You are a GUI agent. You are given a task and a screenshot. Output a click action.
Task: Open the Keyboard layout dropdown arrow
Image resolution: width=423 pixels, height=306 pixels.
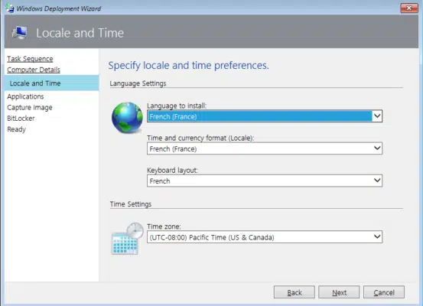click(x=377, y=181)
